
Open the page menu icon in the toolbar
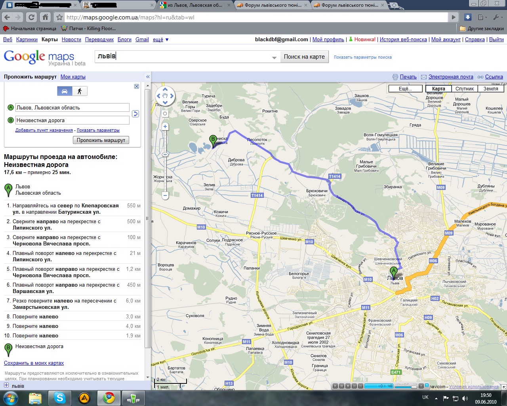click(482, 17)
